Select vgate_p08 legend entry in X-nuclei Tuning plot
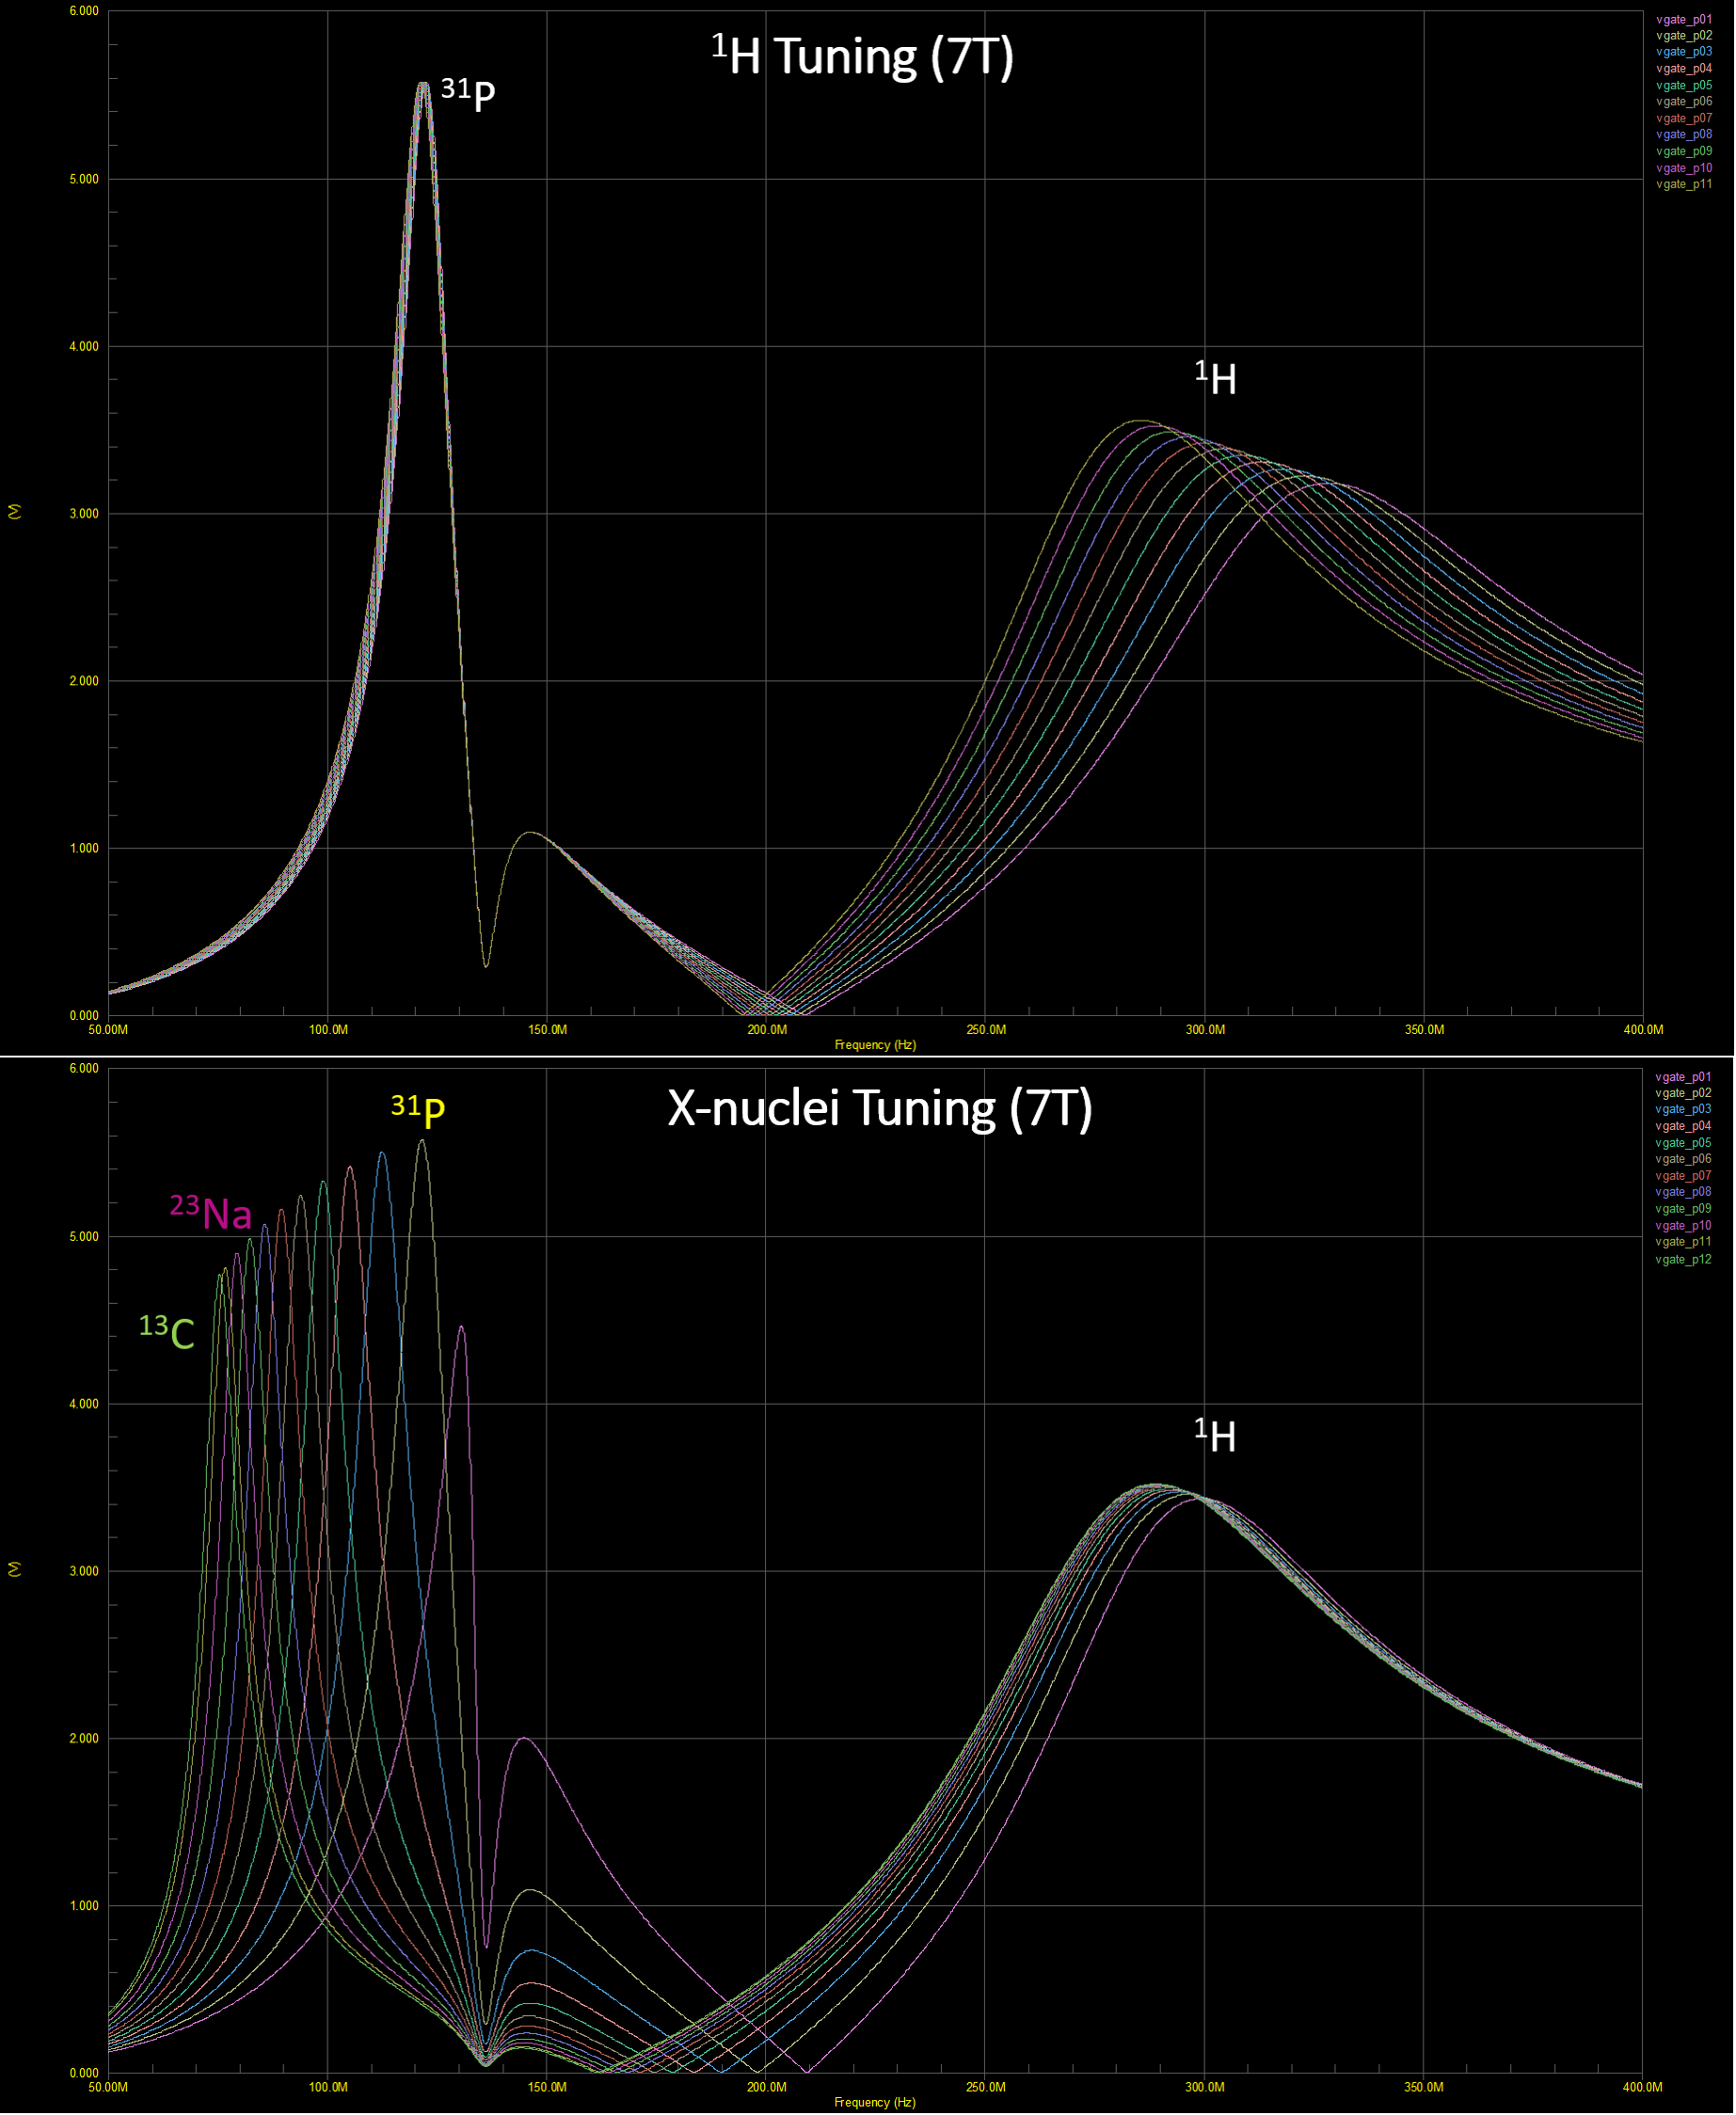This screenshot has height=2115, width=1736. (x=1682, y=1192)
